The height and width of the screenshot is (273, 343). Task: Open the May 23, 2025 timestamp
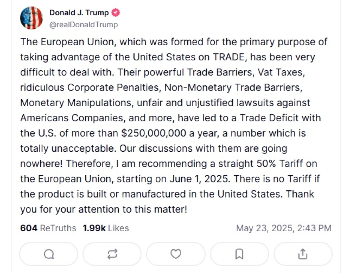(284, 228)
